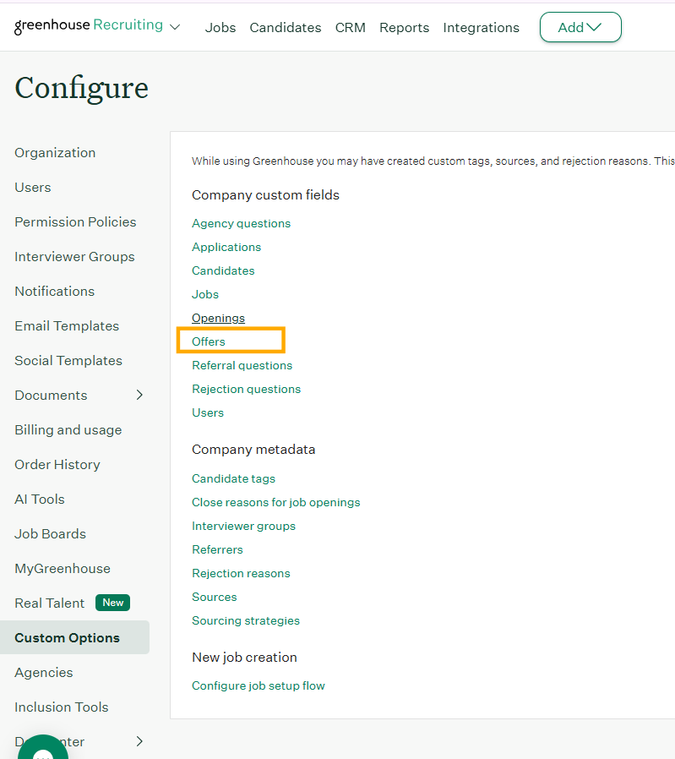Go to Candidates in the top navigation
675x759 pixels.
(x=286, y=28)
